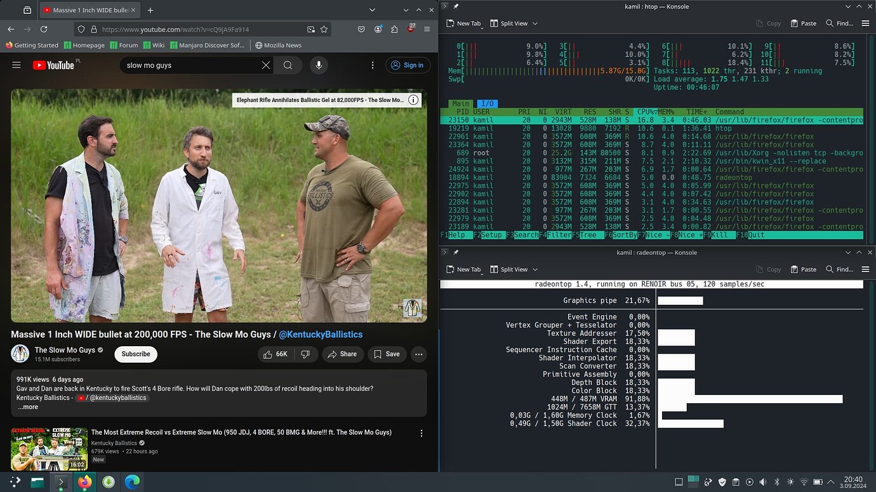The height and width of the screenshot is (492, 876).
Task: Click the Save to Pocket icon
Action: (361, 29)
